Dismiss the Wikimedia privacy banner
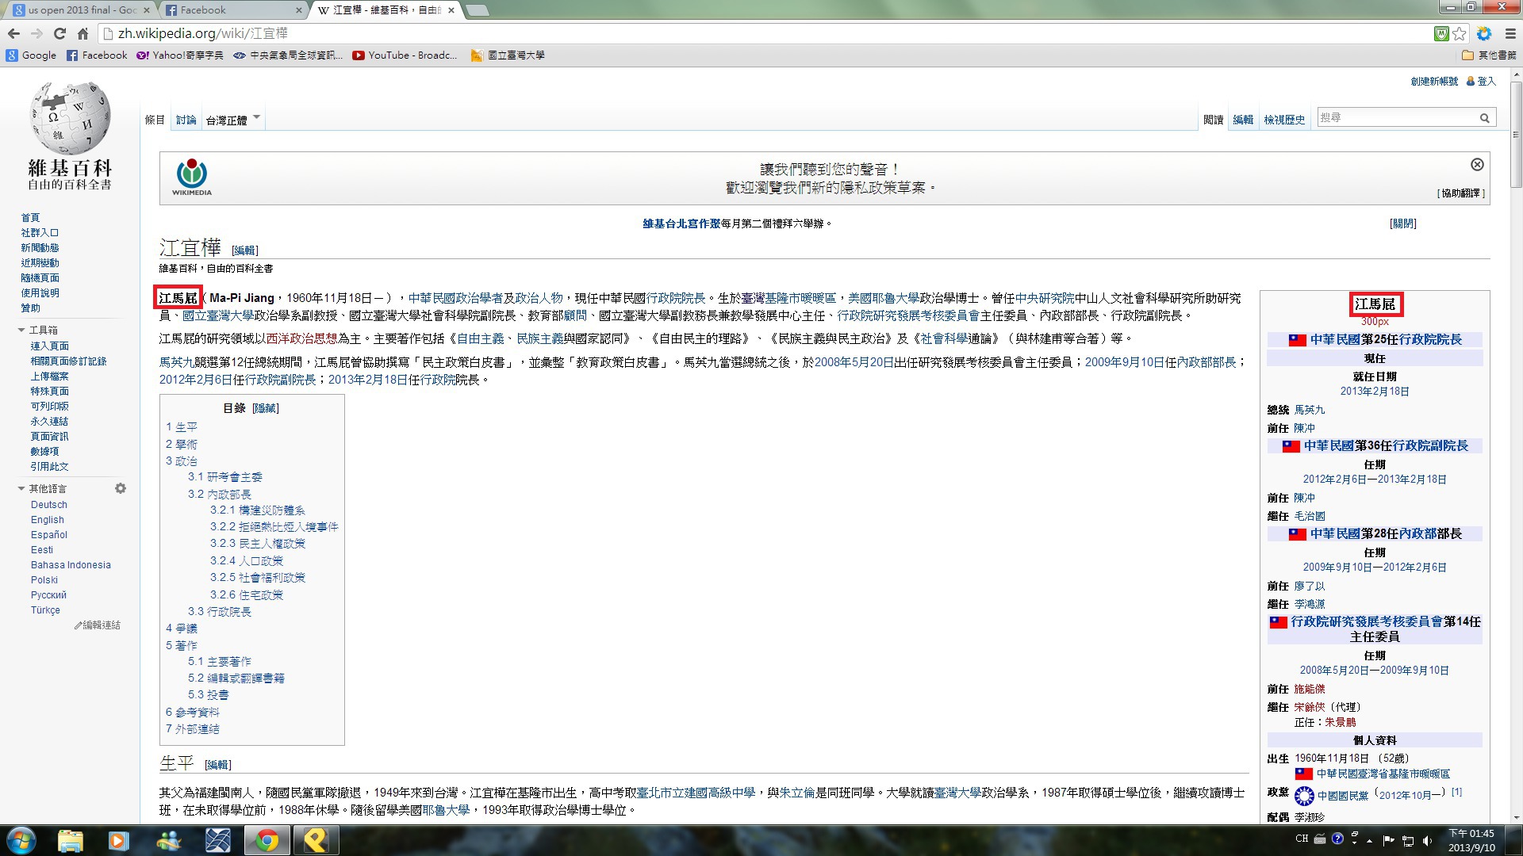1523x856 pixels. 1477,164
